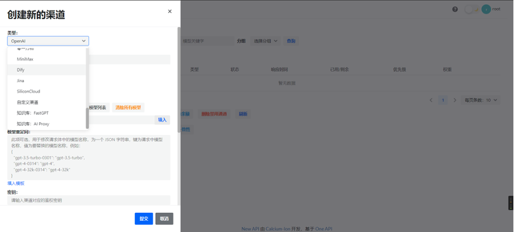Focus the model redirect JSON textarea

point(89,157)
